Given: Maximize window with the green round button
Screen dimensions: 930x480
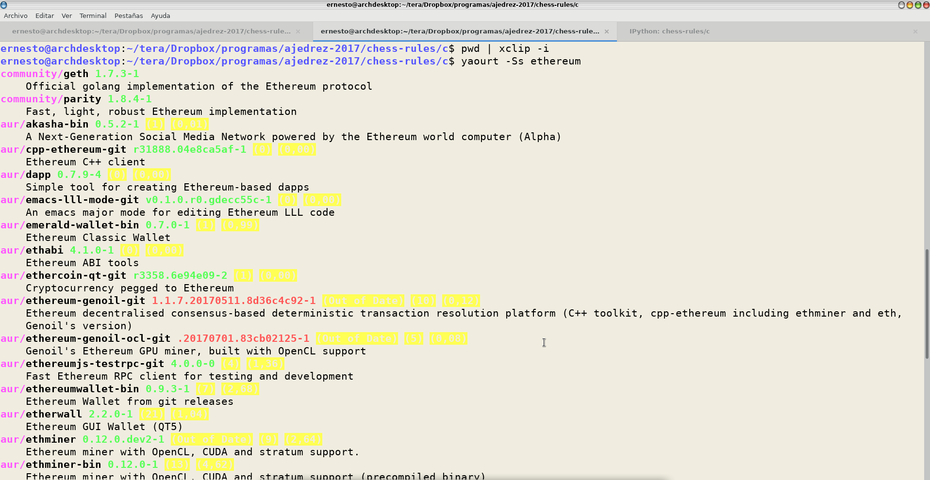Looking at the screenshot, I should coord(918,5).
